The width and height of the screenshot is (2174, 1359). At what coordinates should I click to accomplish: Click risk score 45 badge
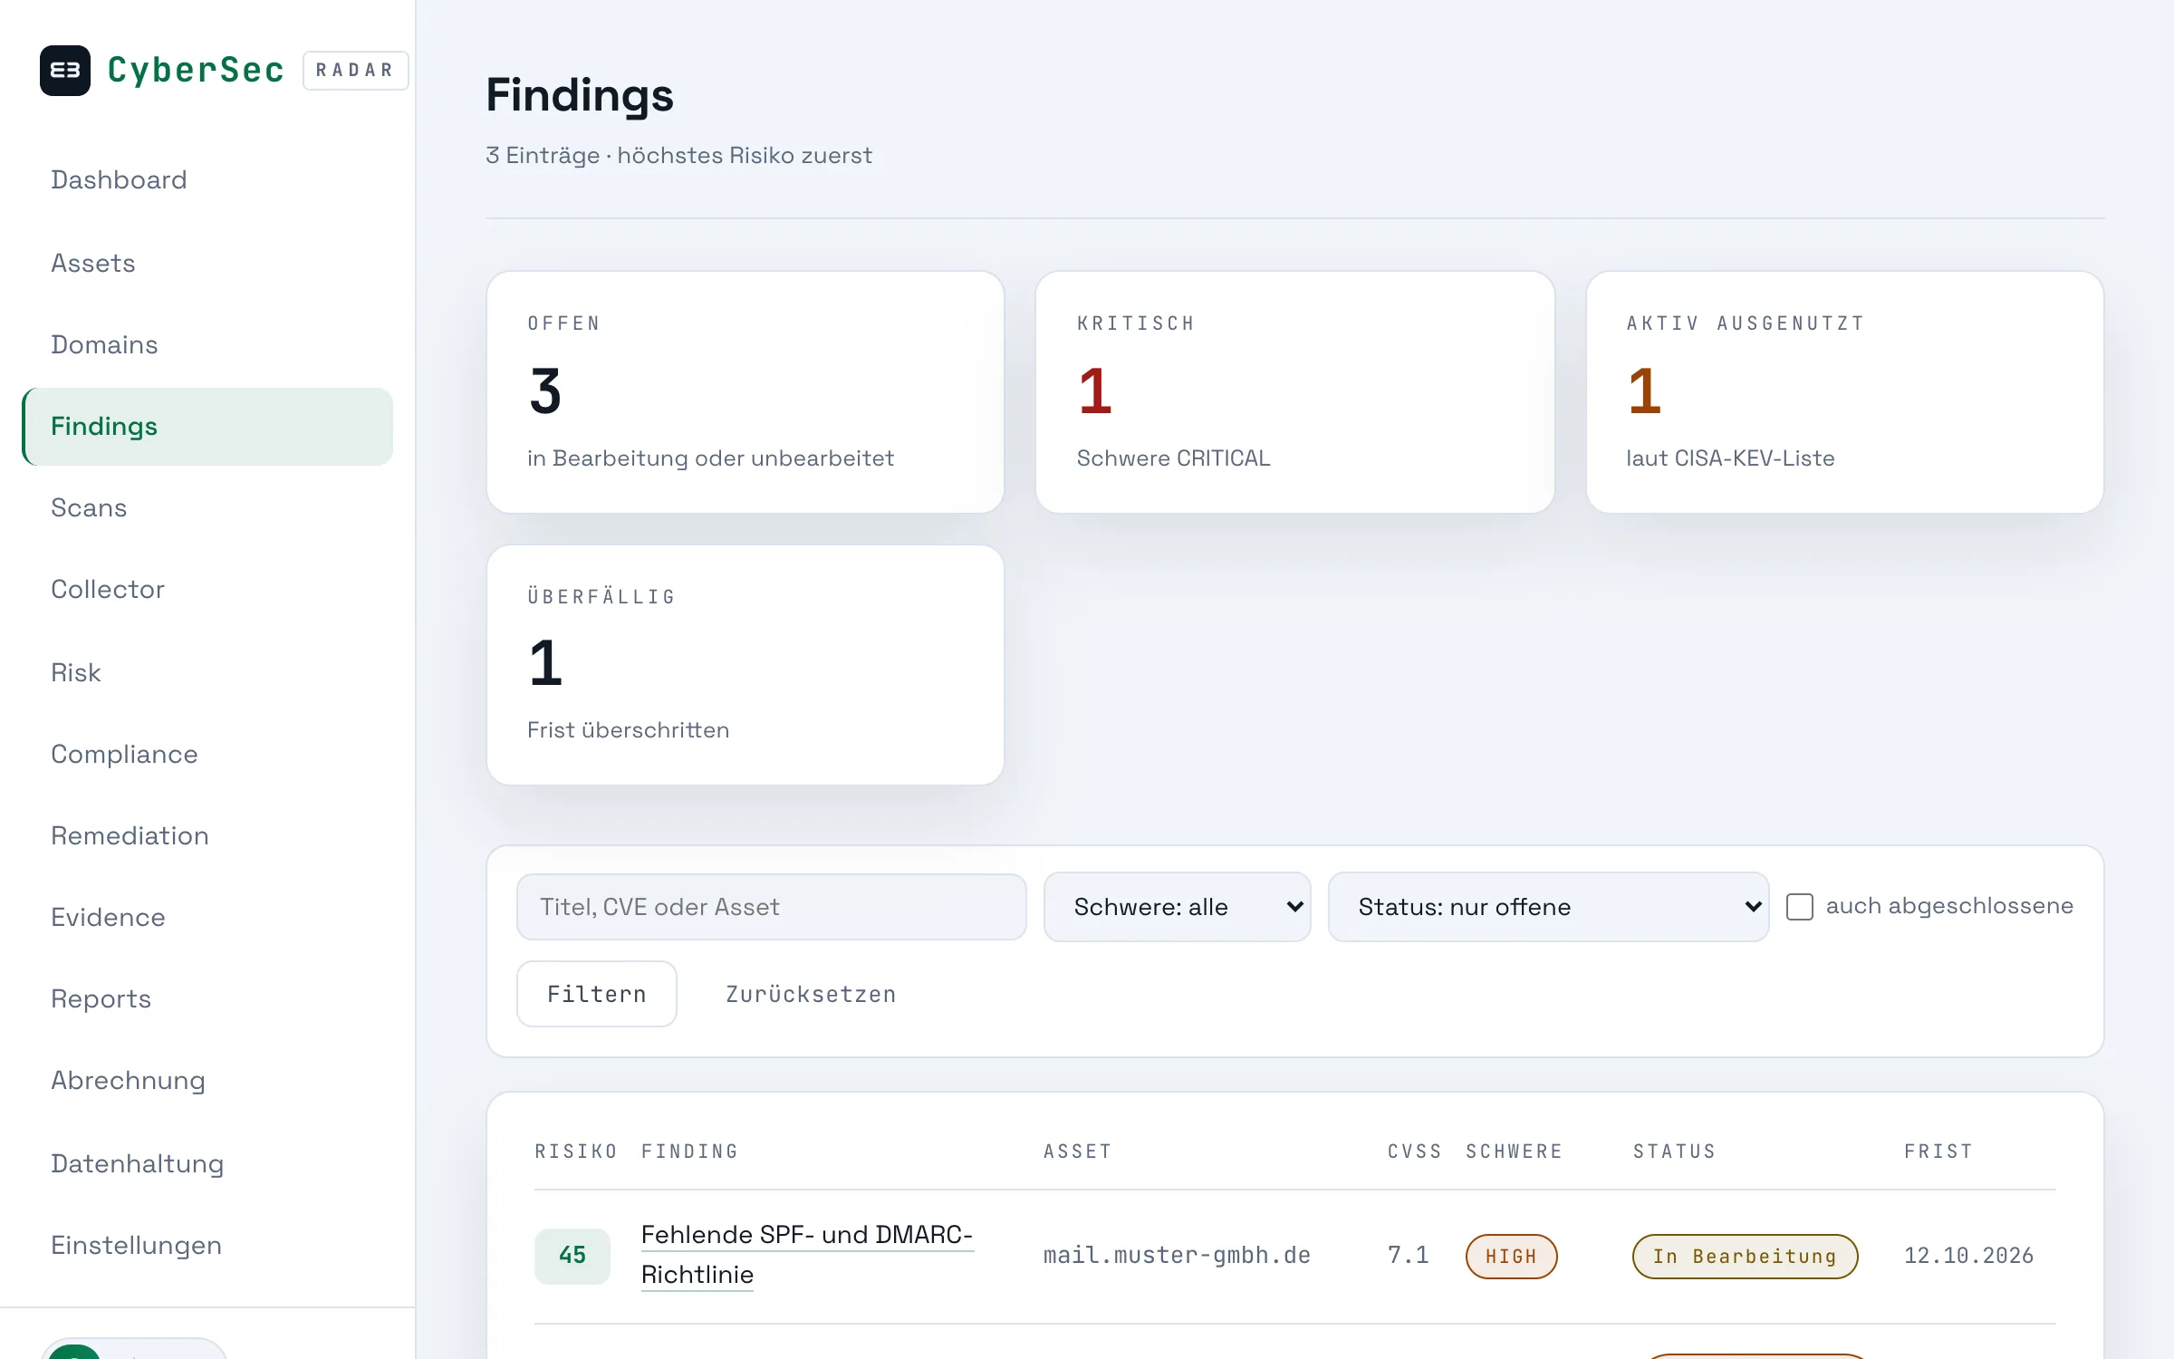pos(572,1256)
